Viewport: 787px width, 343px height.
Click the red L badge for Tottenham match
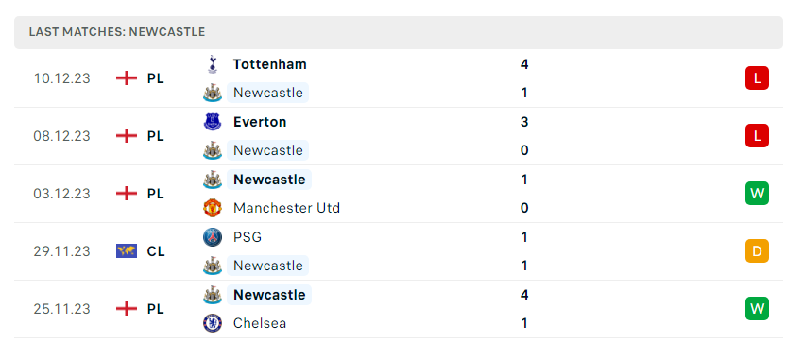[x=757, y=78]
